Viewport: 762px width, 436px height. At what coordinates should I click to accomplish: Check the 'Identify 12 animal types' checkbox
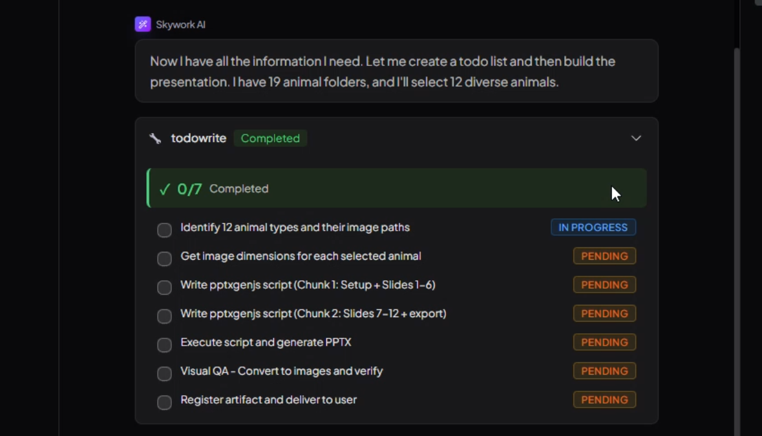coord(165,230)
